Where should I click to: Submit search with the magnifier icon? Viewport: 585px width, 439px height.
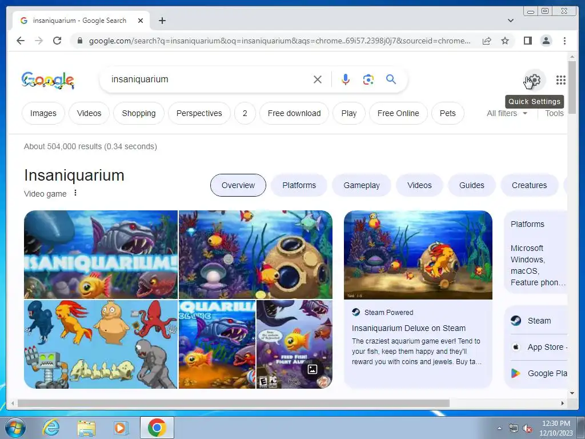tap(391, 79)
